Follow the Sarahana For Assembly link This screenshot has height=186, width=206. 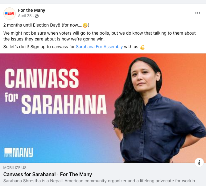(99, 47)
